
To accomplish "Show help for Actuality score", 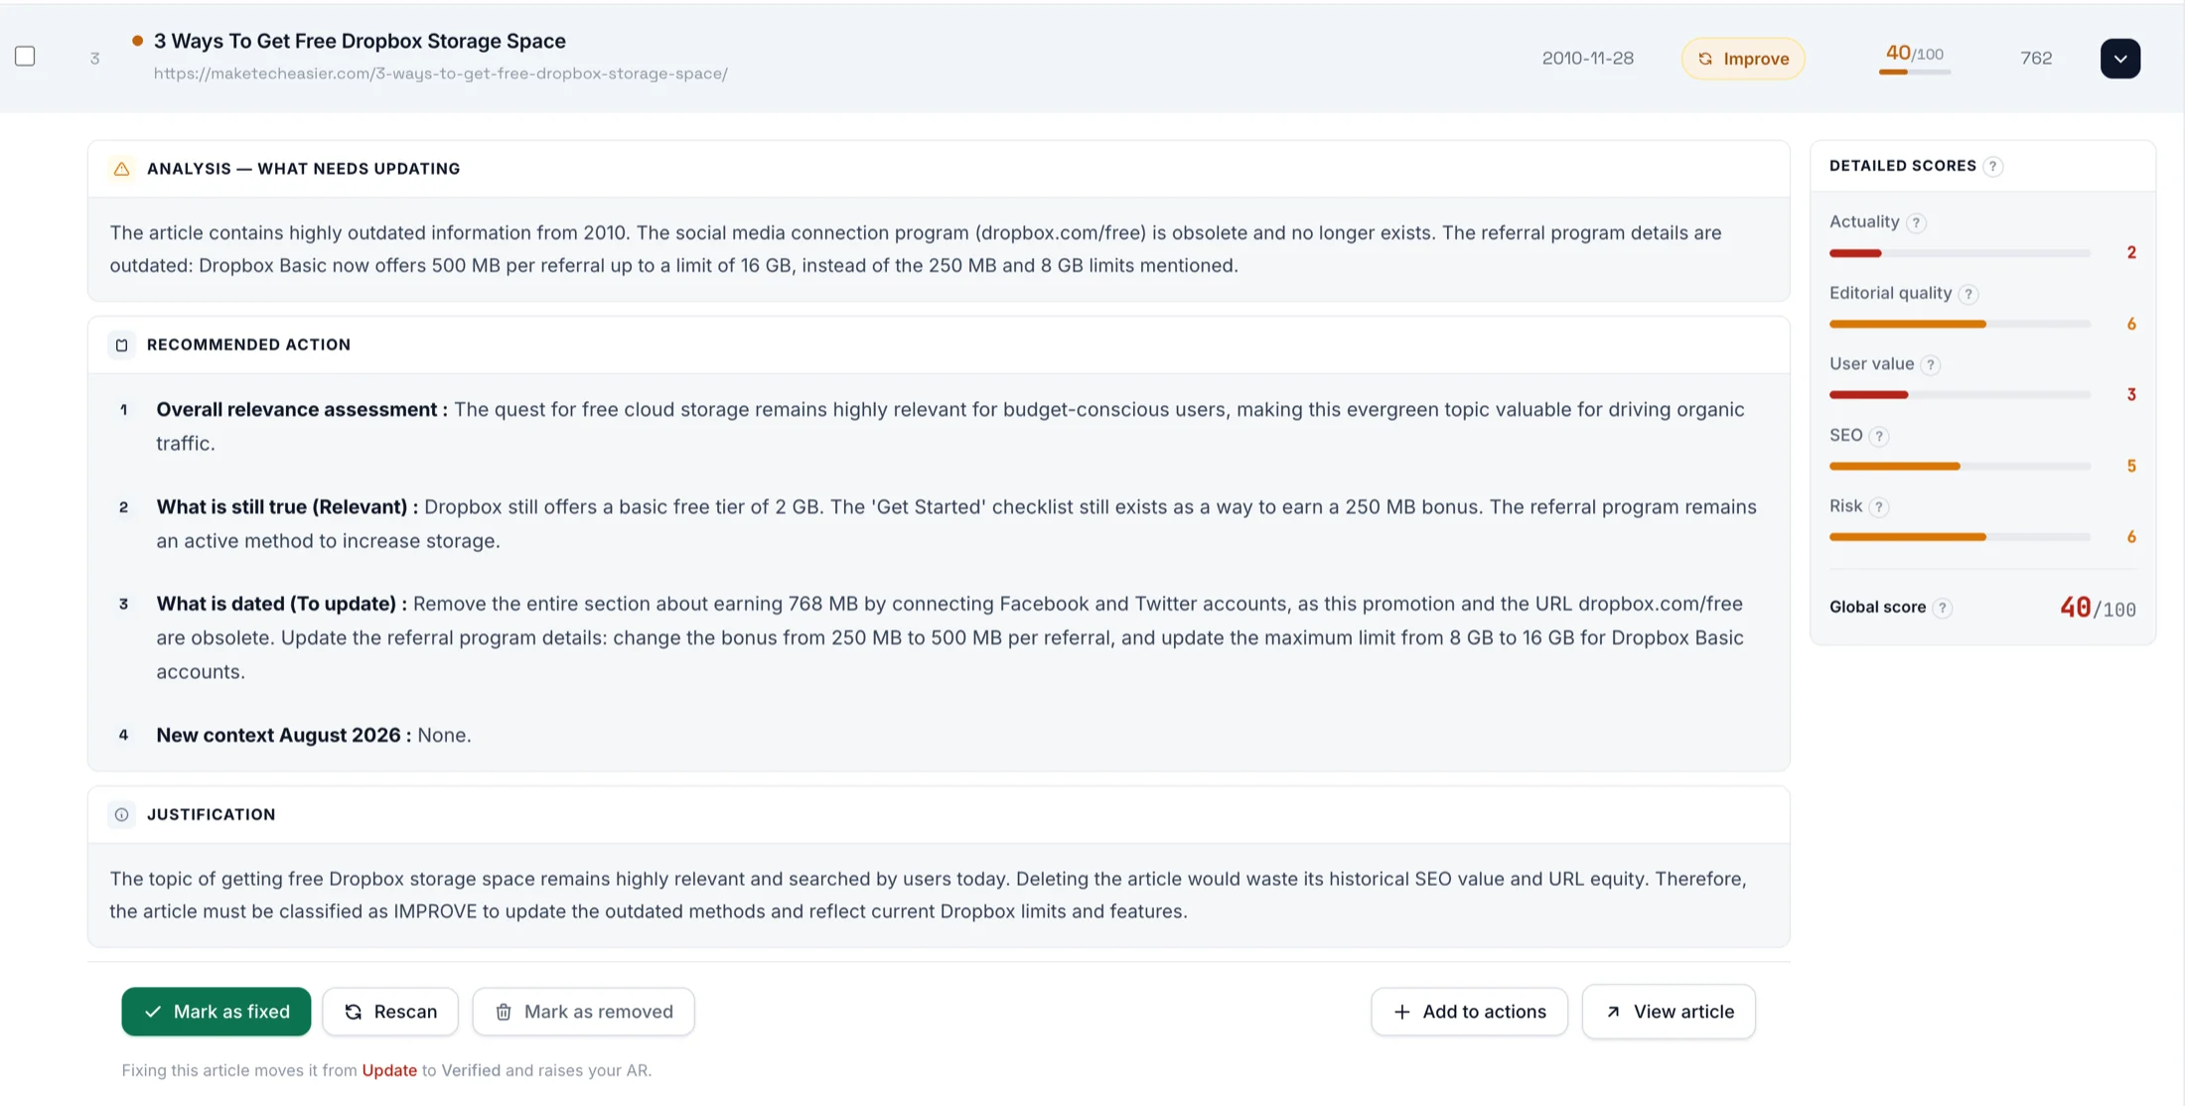I will pyautogui.click(x=1916, y=222).
